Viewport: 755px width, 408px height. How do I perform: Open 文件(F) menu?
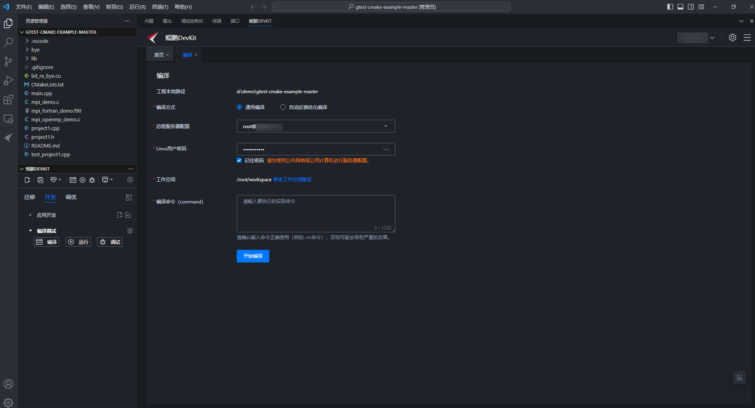24,7
